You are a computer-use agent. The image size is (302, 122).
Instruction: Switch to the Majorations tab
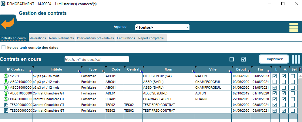(38, 38)
